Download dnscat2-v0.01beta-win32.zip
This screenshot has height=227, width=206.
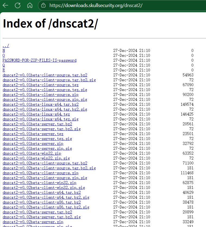click(x=32, y=153)
